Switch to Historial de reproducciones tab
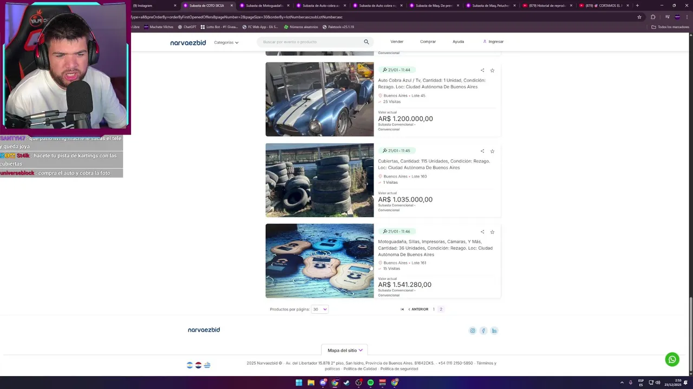This screenshot has width=693, height=389. (x=546, y=5)
